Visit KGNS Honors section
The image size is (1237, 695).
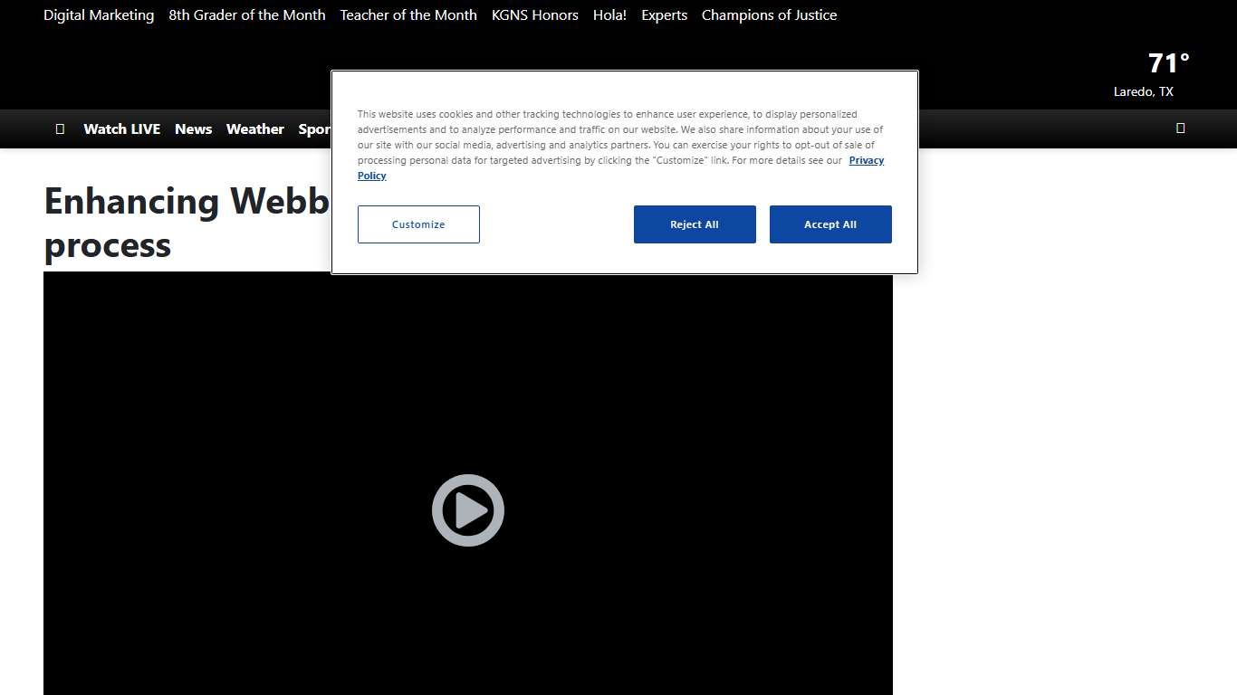tap(534, 14)
